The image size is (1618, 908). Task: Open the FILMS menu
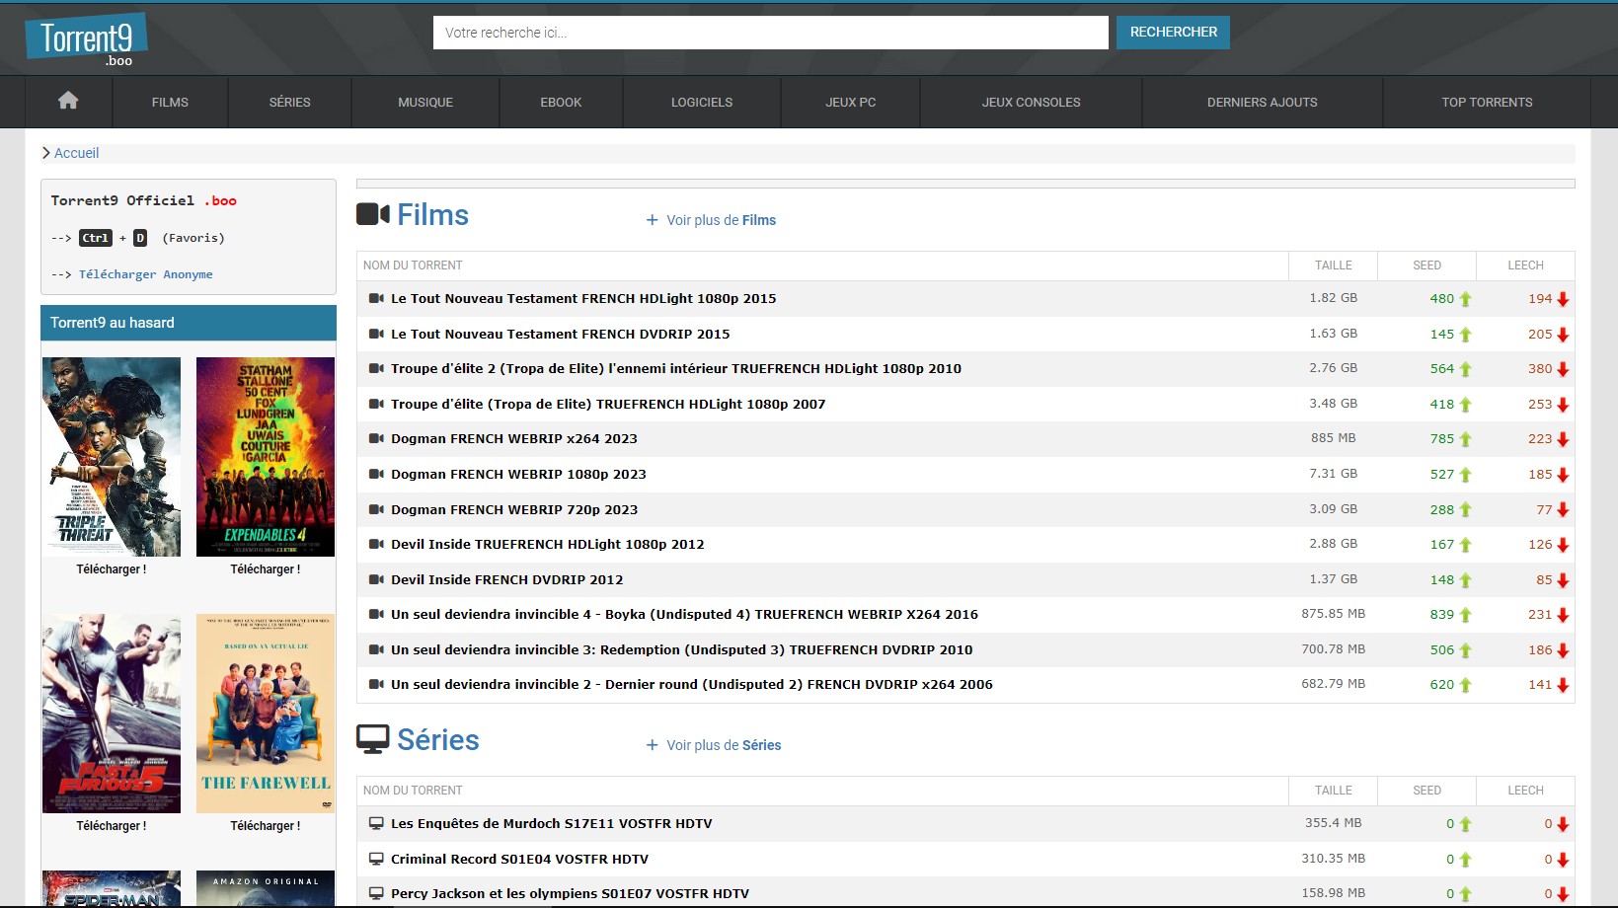click(170, 102)
